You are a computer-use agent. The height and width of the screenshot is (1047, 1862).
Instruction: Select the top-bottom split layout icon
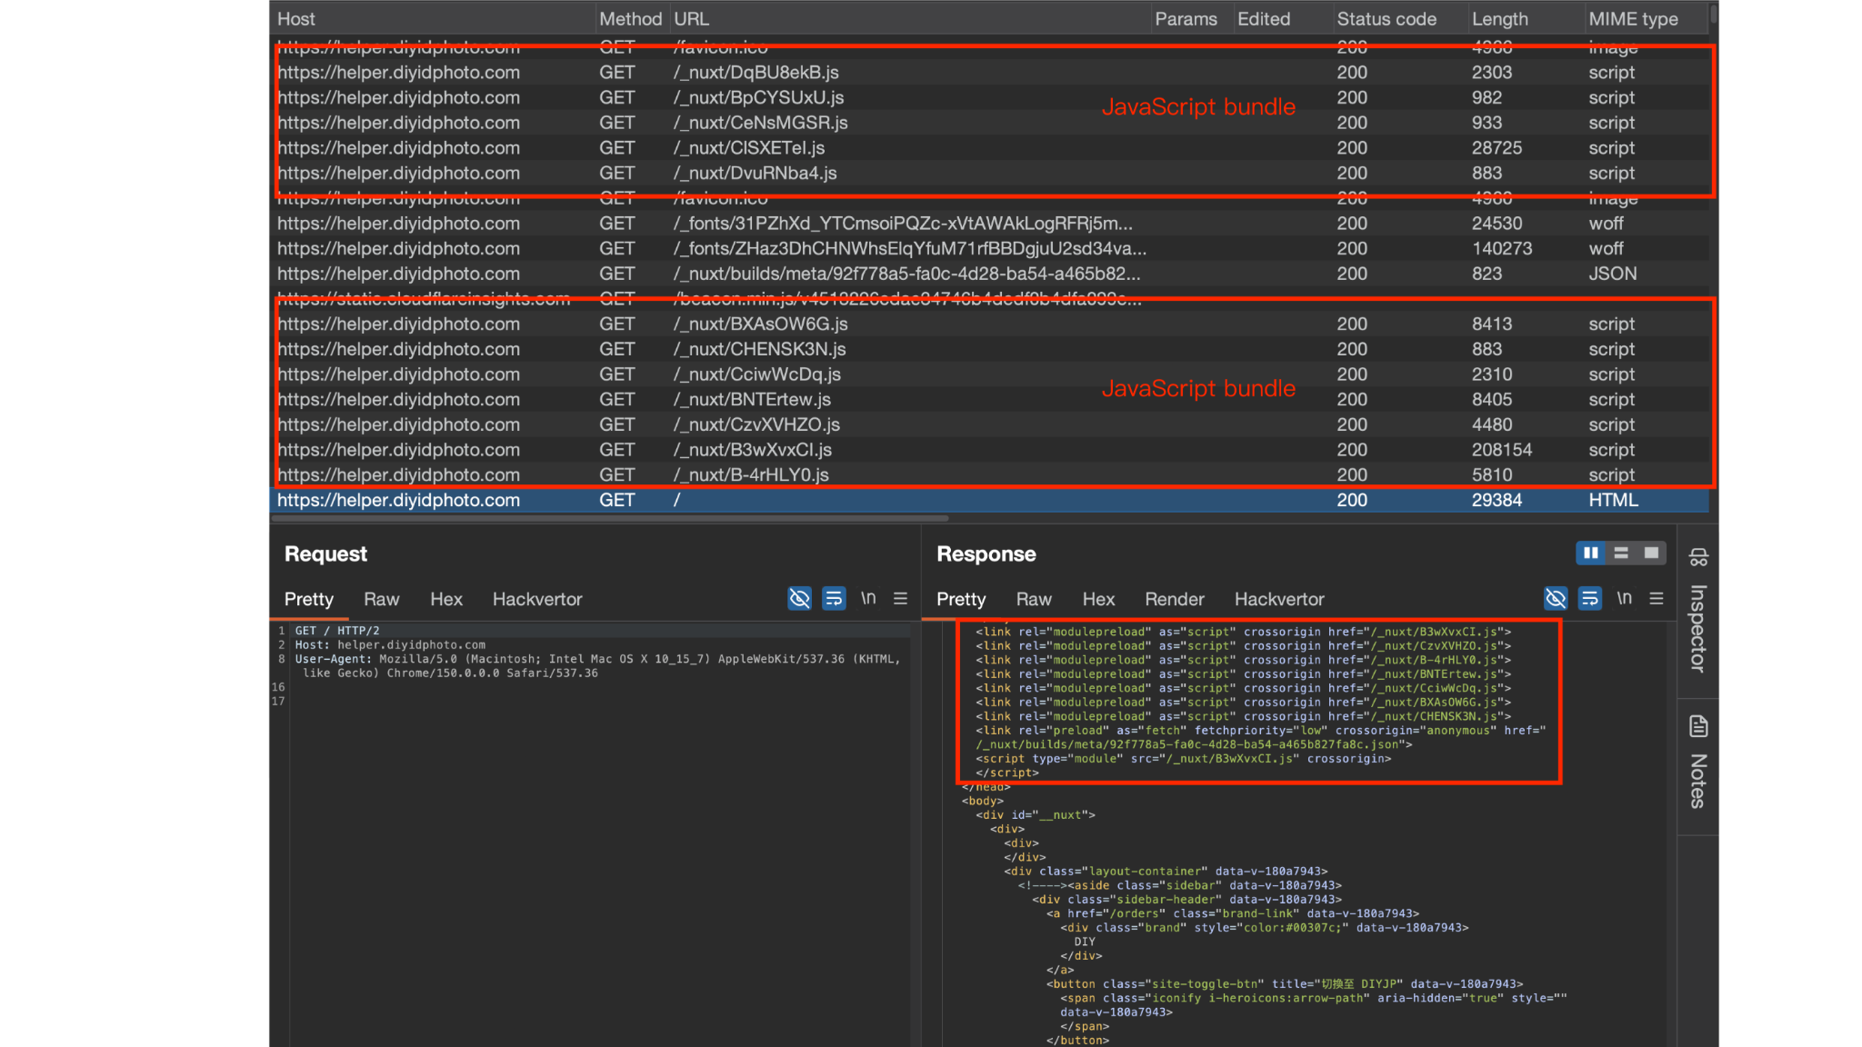tap(1621, 553)
